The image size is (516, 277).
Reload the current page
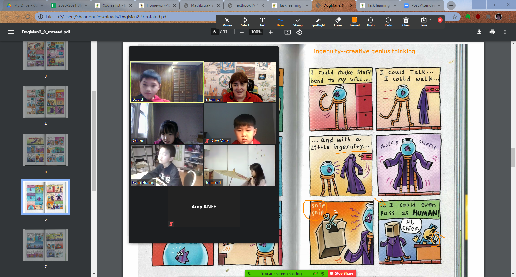coord(28,17)
